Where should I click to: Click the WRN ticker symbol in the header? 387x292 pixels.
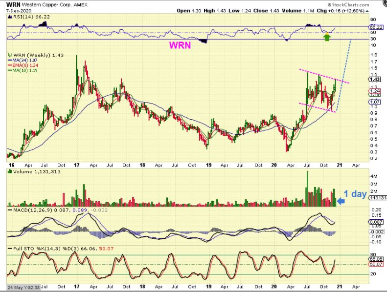tap(13, 4)
